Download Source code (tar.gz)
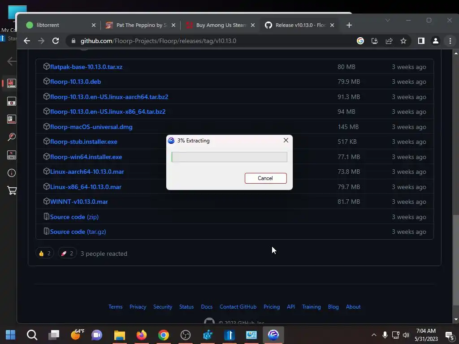Image resolution: width=459 pixels, height=344 pixels. [x=78, y=232]
